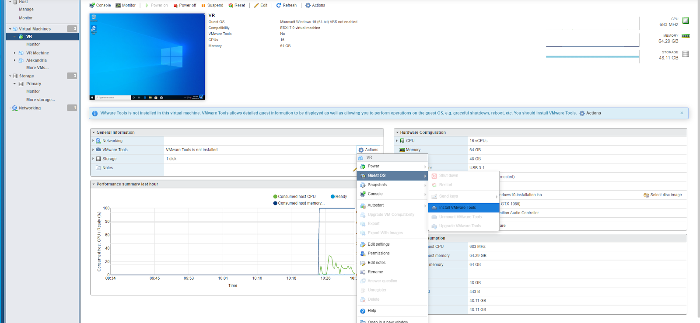This screenshot has width=700, height=323.
Task: Click the Notes row in General Information
Action: (x=237, y=168)
